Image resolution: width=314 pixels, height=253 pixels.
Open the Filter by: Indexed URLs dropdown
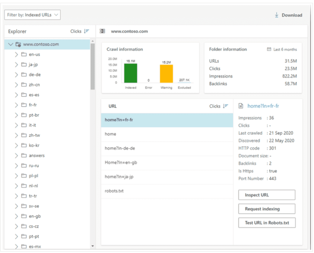click(x=33, y=15)
